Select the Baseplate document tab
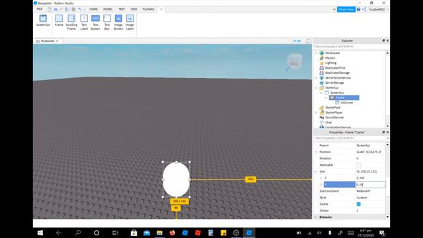 pos(48,41)
